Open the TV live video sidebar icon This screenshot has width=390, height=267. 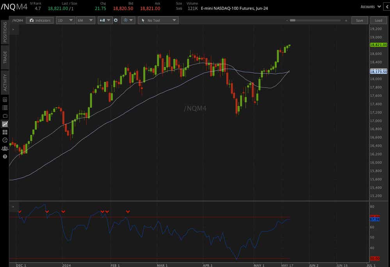[5, 116]
